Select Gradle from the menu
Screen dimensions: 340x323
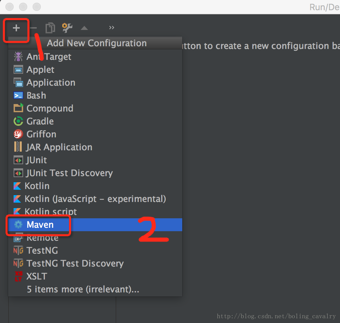95,121
